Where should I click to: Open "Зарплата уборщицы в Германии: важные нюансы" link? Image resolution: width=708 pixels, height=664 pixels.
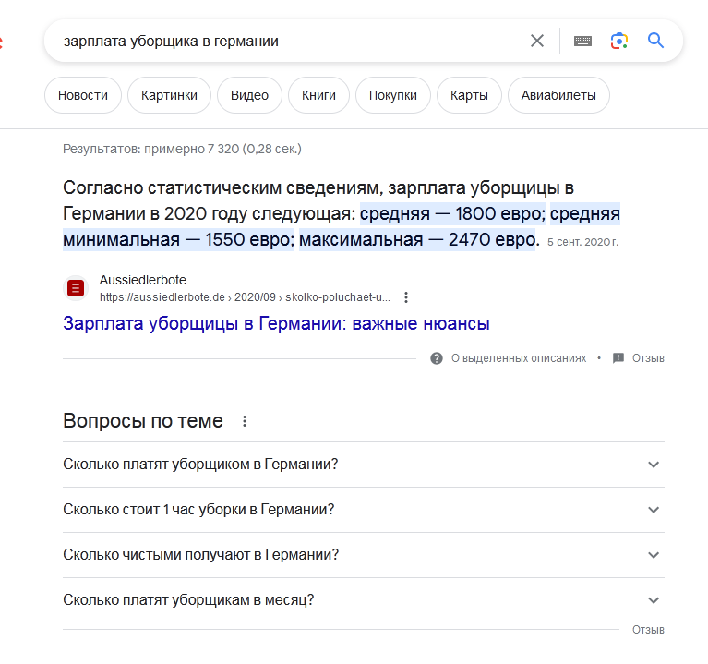(x=276, y=323)
